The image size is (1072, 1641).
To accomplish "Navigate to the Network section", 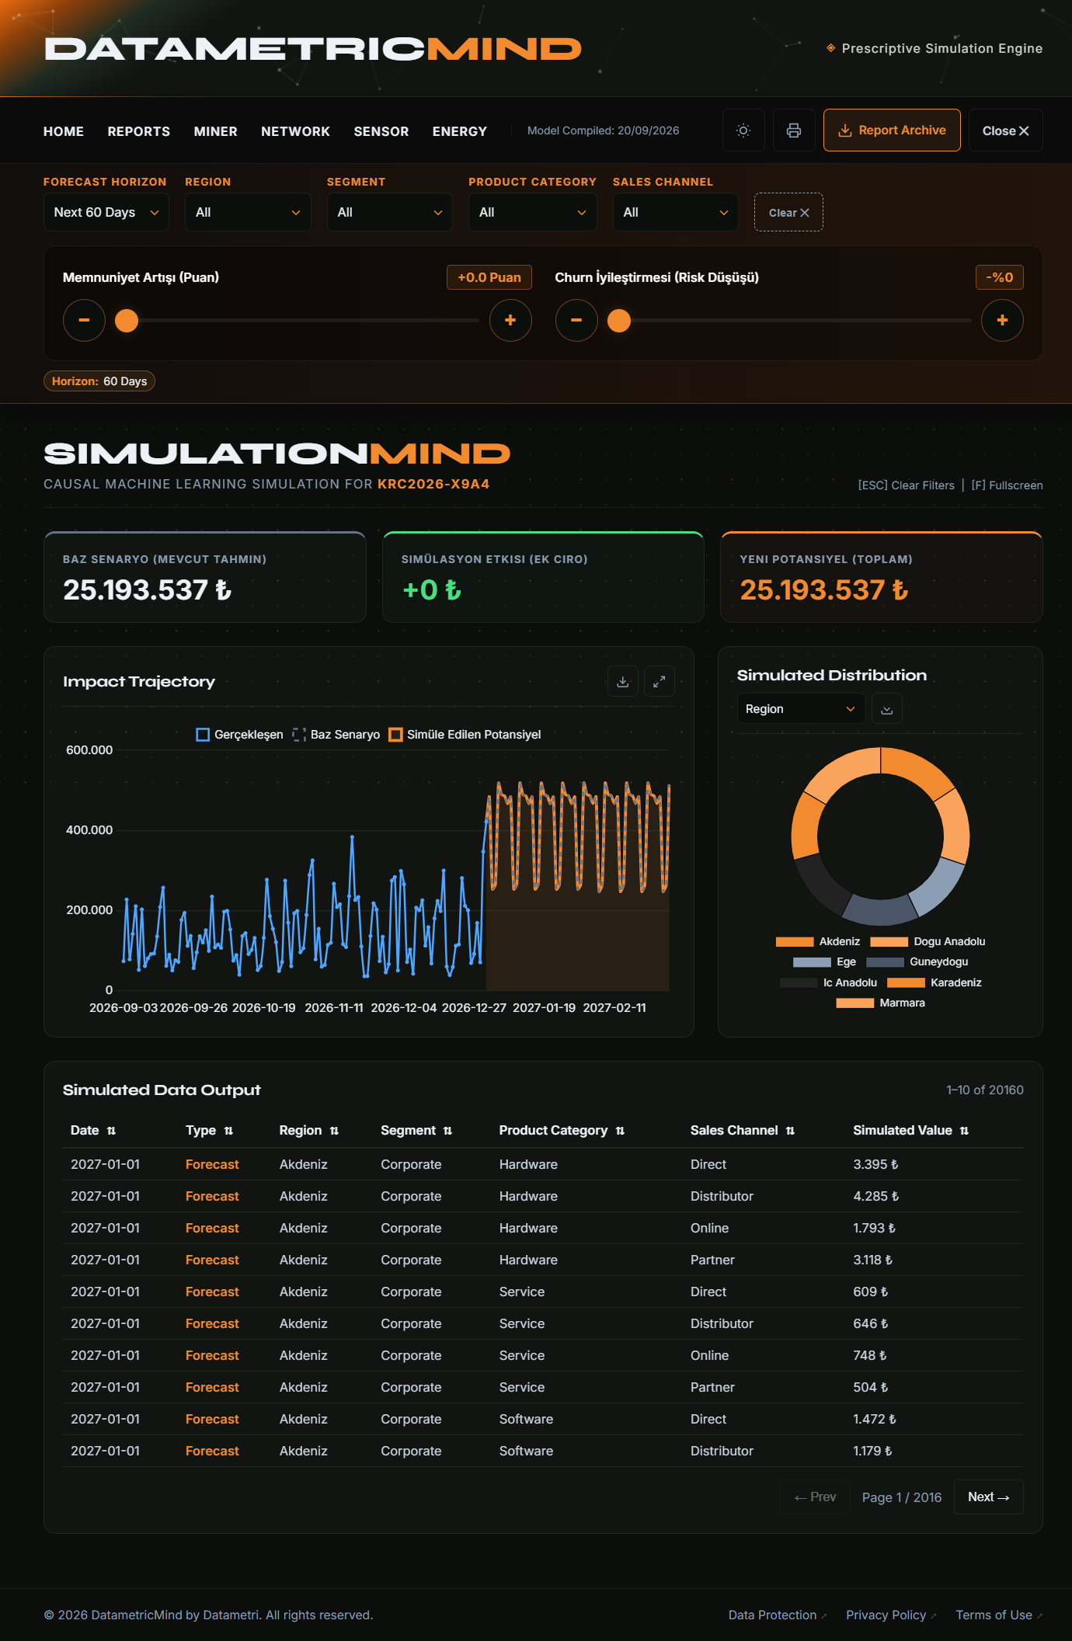I will (x=296, y=131).
